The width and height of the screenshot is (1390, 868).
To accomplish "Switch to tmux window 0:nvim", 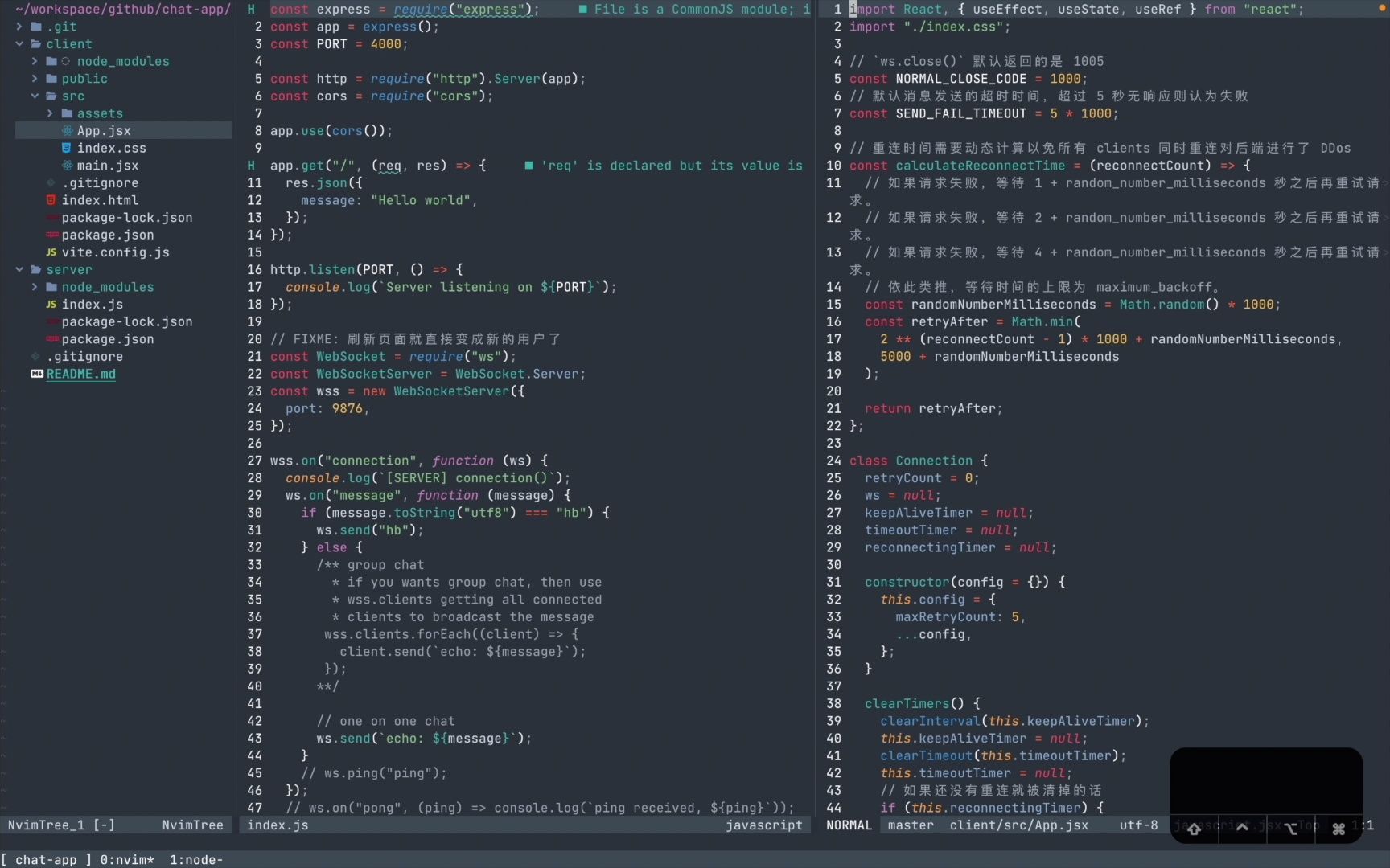I will click(127, 860).
